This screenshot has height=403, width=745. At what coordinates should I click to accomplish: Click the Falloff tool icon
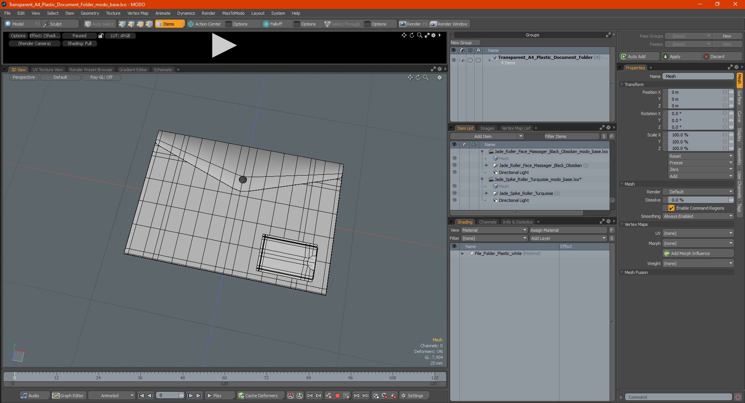pyautogui.click(x=266, y=24)
